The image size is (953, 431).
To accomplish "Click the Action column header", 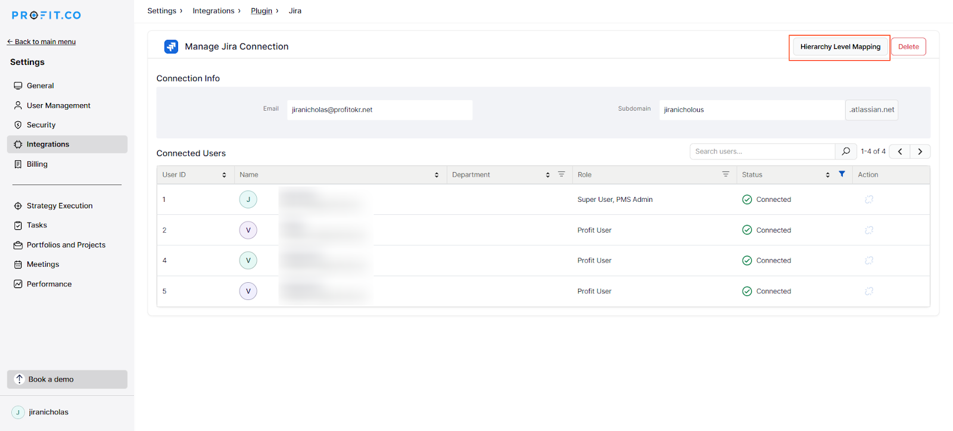I will 868,174.
